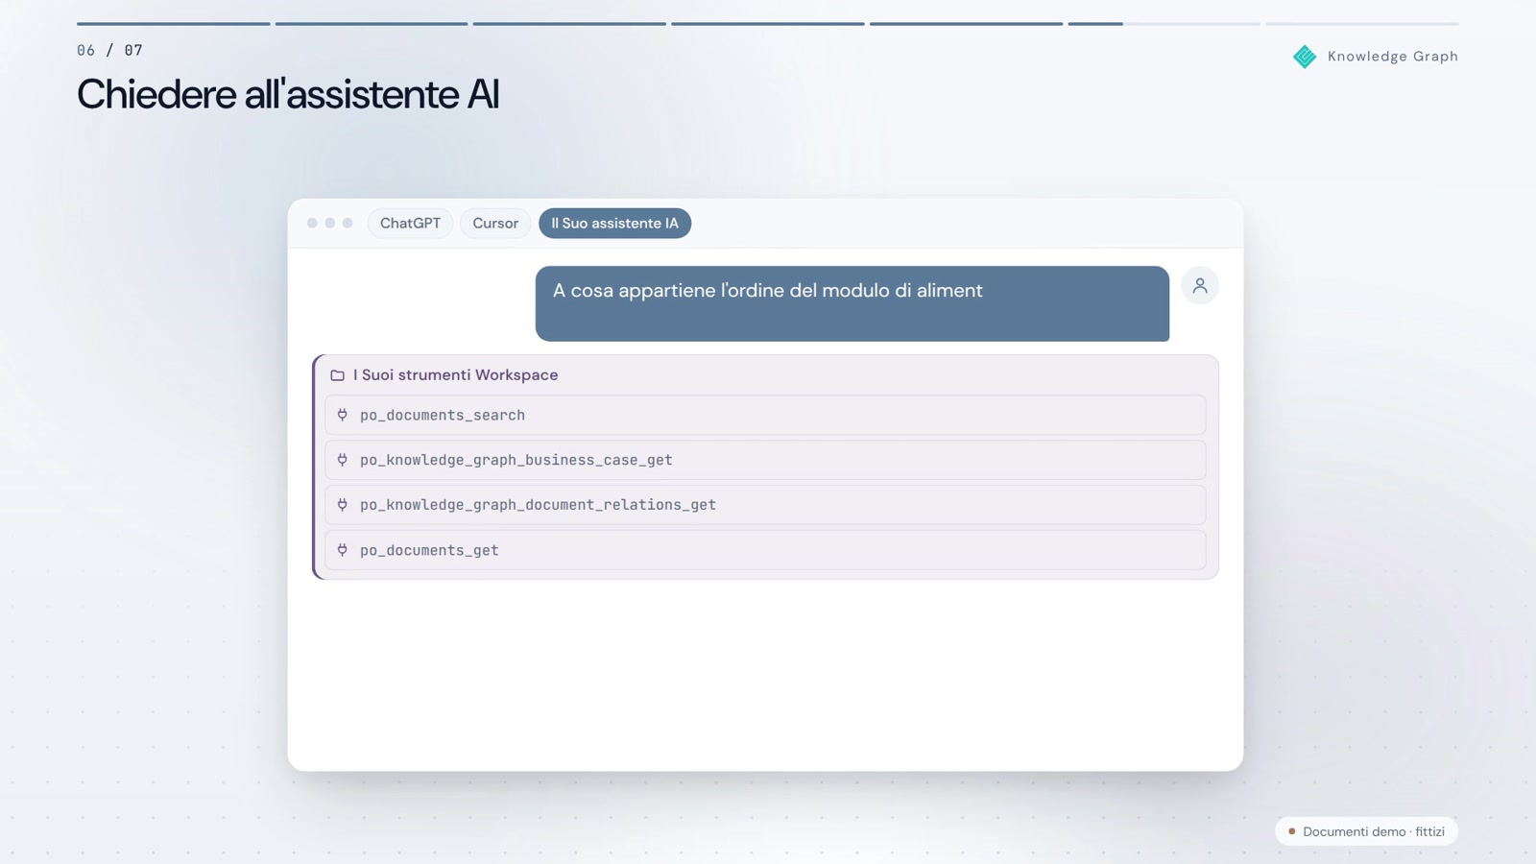Switch to the Cursor tab
The width and height of the screenshot is (1536, 864).
tap(495, 223)
